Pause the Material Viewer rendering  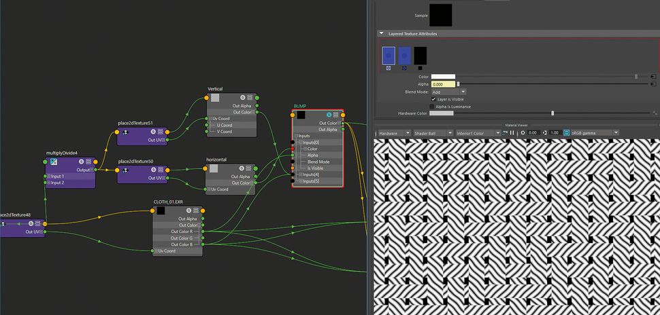pyautogui.click(x=512, y=132)
